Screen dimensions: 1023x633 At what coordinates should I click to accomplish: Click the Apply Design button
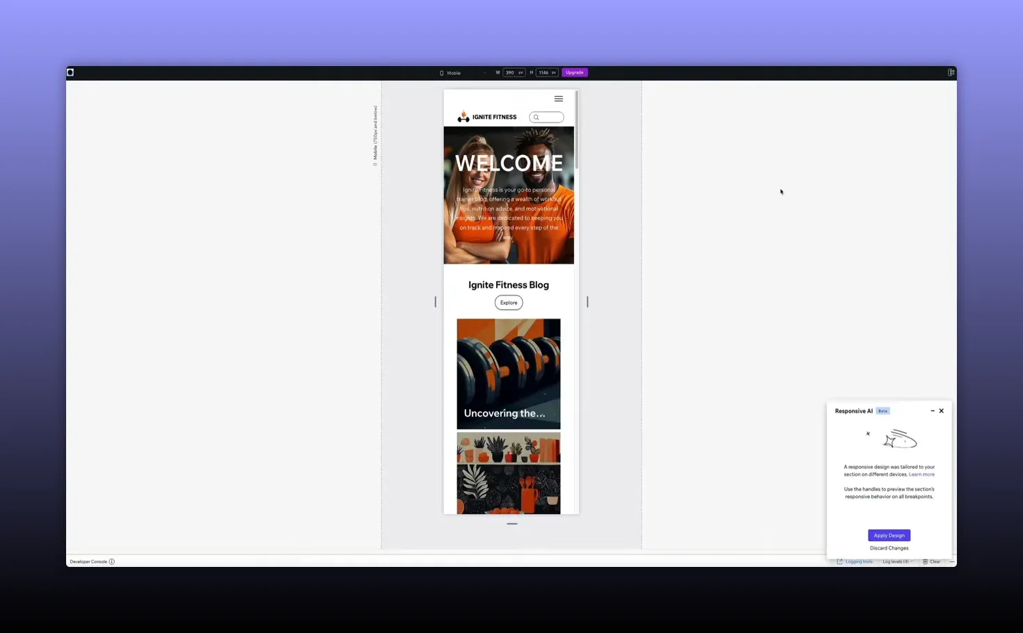coord(889,536)
